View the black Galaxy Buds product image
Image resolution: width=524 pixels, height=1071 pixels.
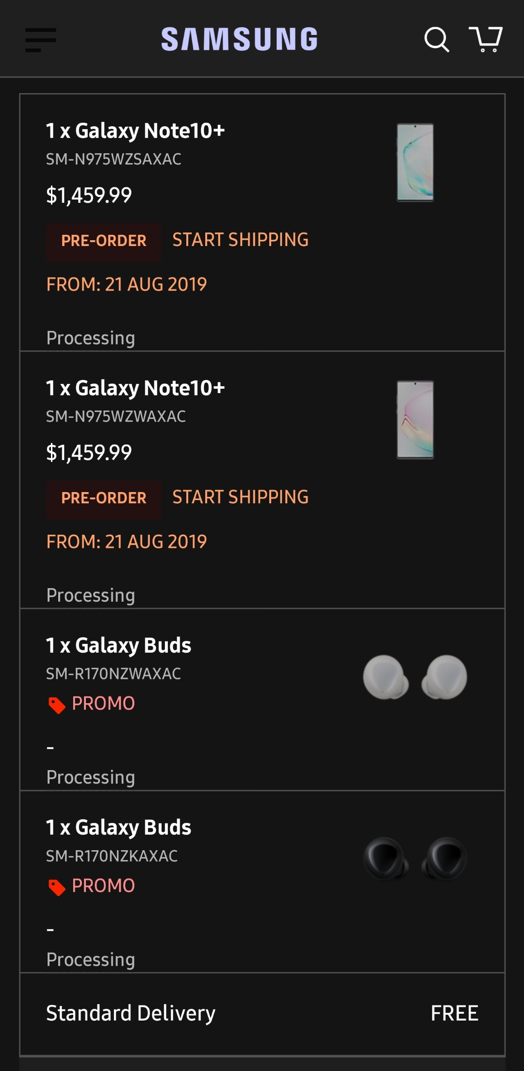click(x=415, y=859)
